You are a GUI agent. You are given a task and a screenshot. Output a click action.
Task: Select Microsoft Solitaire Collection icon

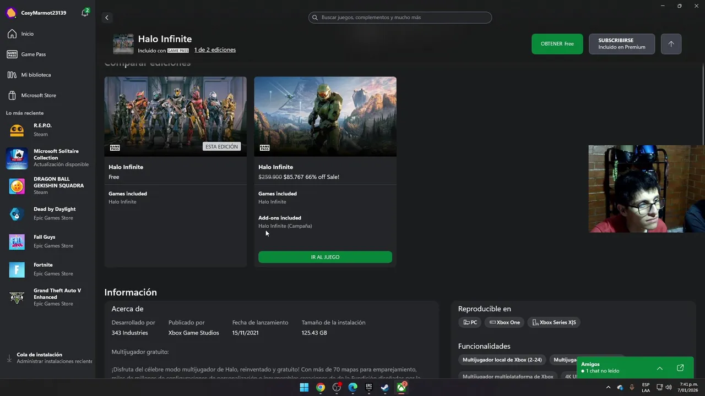point(17,158)
